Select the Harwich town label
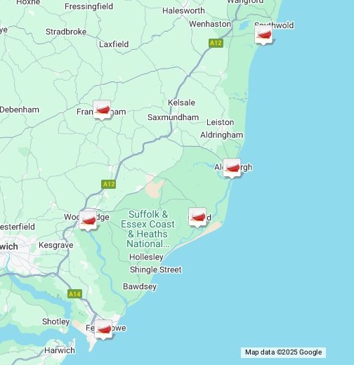The height and width of the screenshot is (365, 354). pyautogui.click(x=60, y=350)
